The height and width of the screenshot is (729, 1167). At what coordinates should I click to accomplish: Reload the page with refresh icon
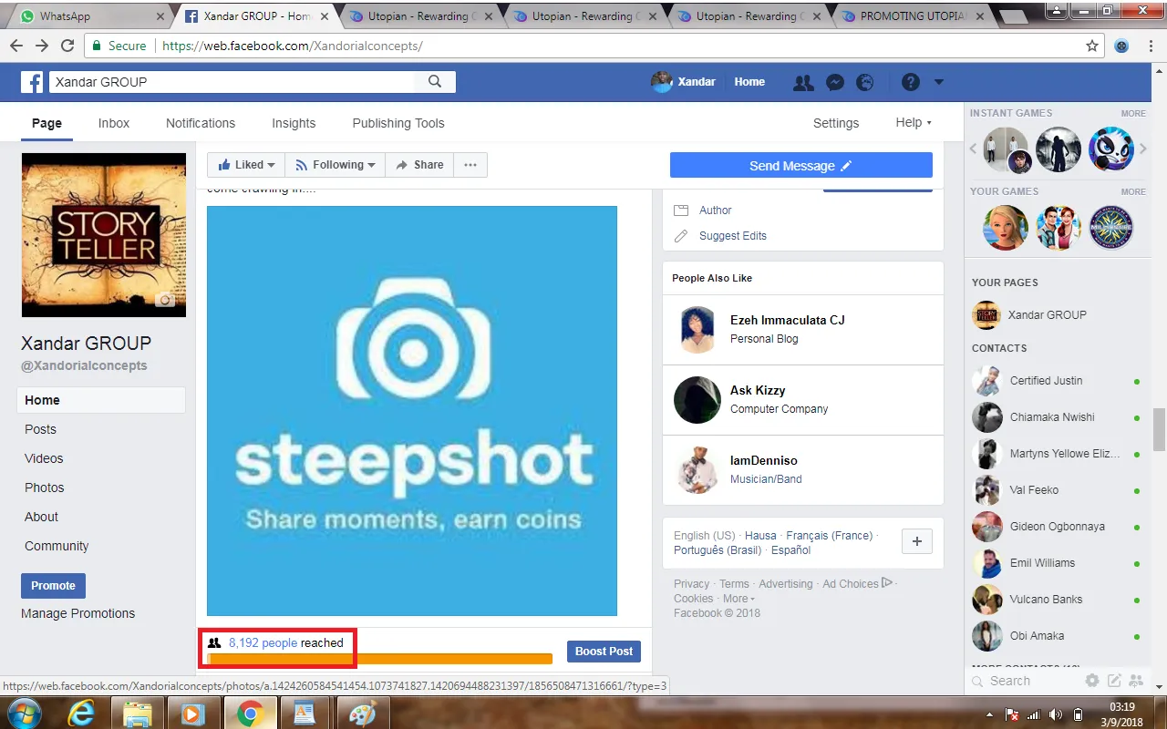pos(67,46)
